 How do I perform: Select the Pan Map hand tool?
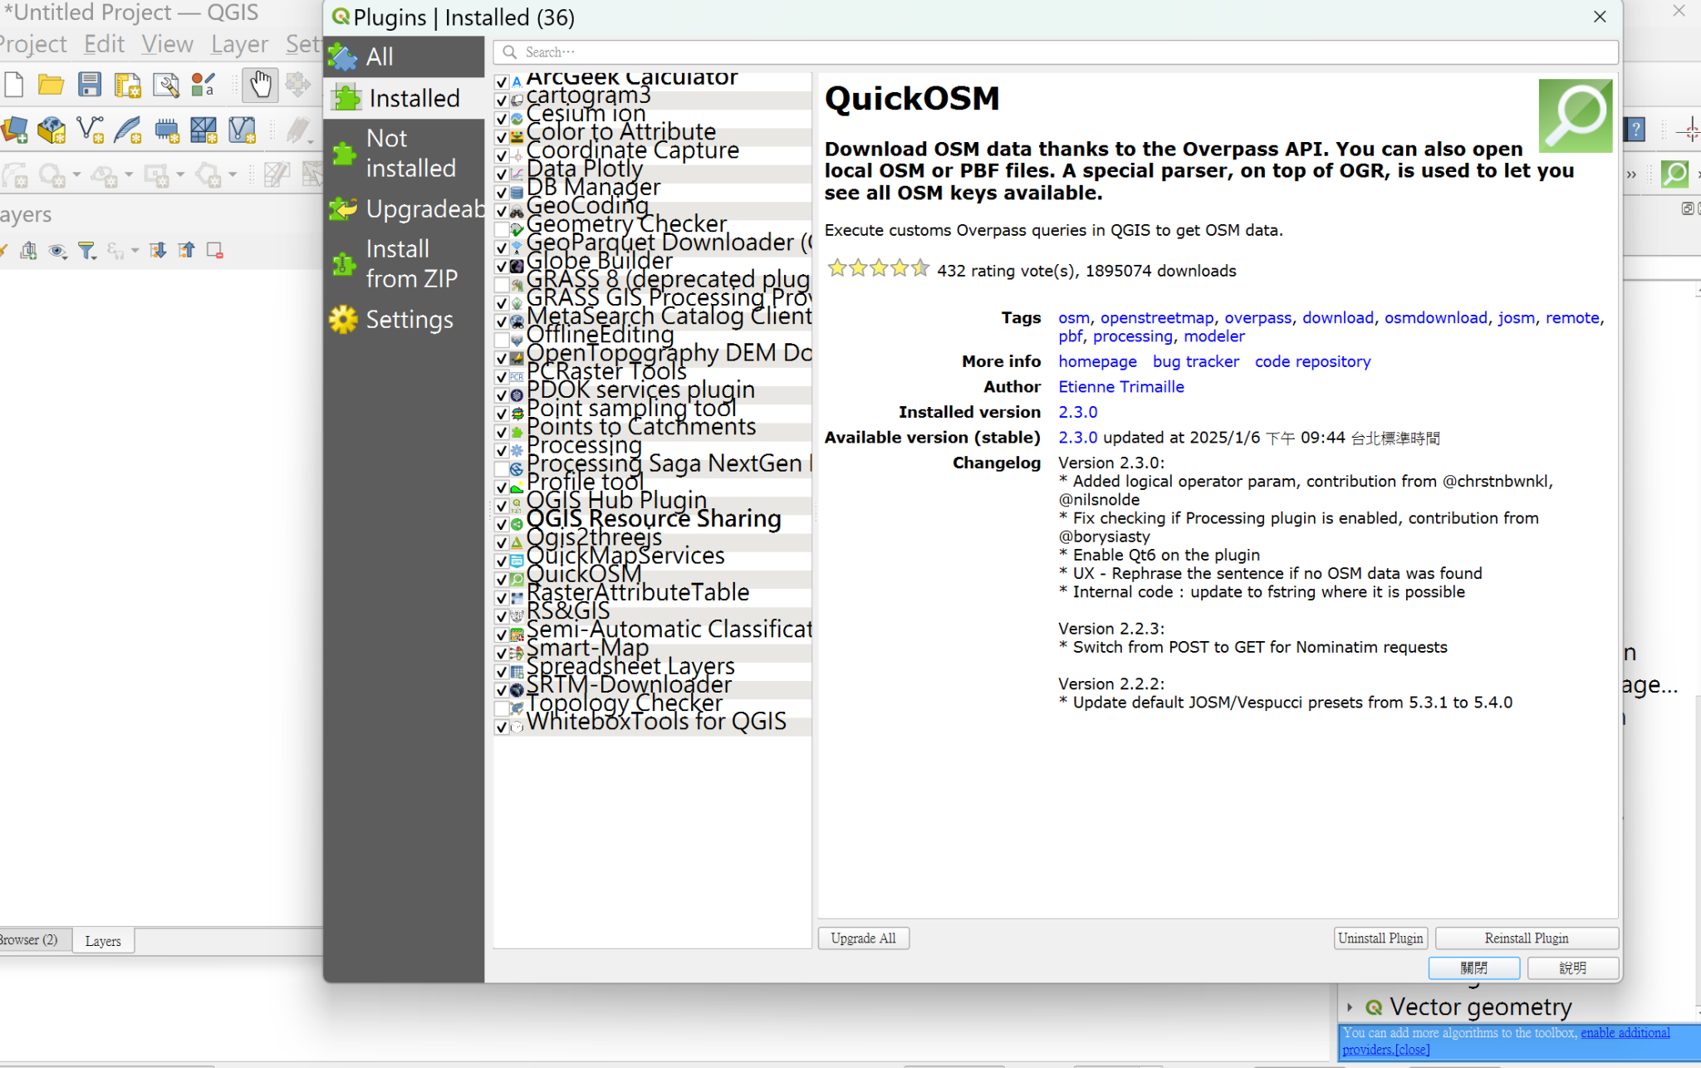pos(260,85)
